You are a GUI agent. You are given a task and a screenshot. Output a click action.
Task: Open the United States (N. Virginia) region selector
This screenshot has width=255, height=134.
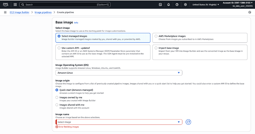click(x=205, y=4)
